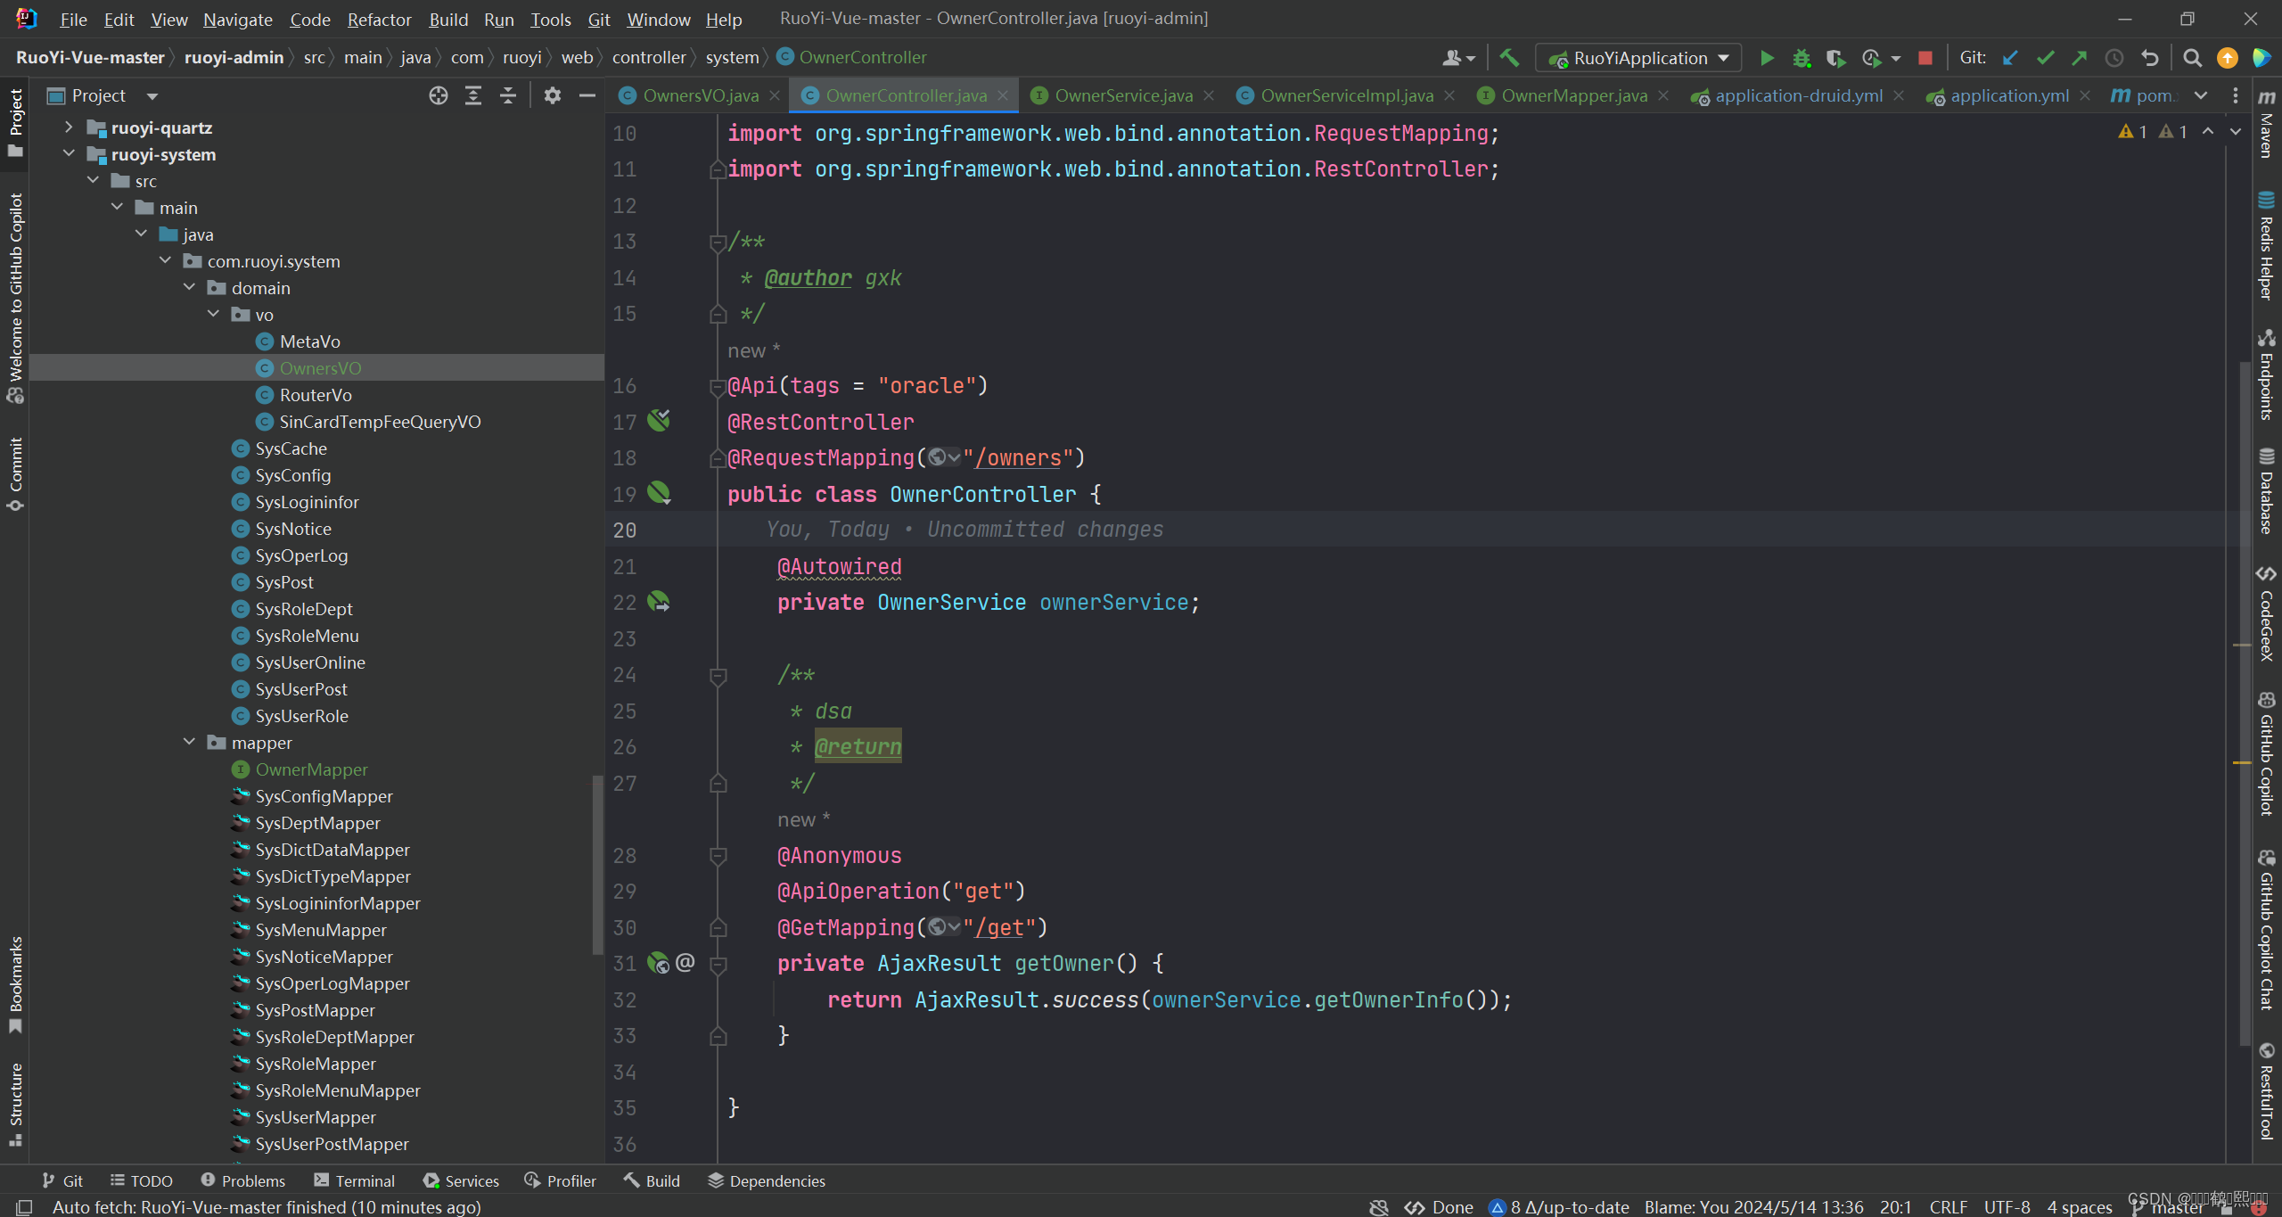This screenshot has height=1217, width=2282.
Task: Click the Debug bug icon
Action: (1802, 58)
